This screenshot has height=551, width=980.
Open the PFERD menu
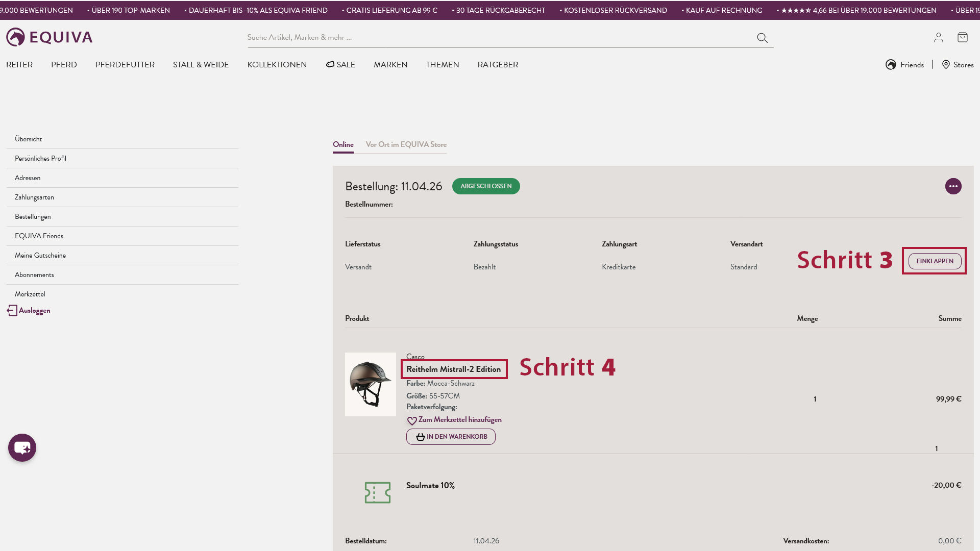point(64,65)
